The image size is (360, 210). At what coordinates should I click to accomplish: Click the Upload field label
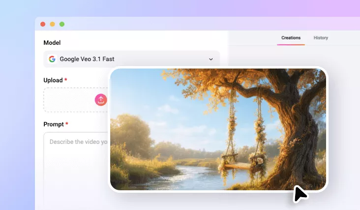tap(53, 80)
